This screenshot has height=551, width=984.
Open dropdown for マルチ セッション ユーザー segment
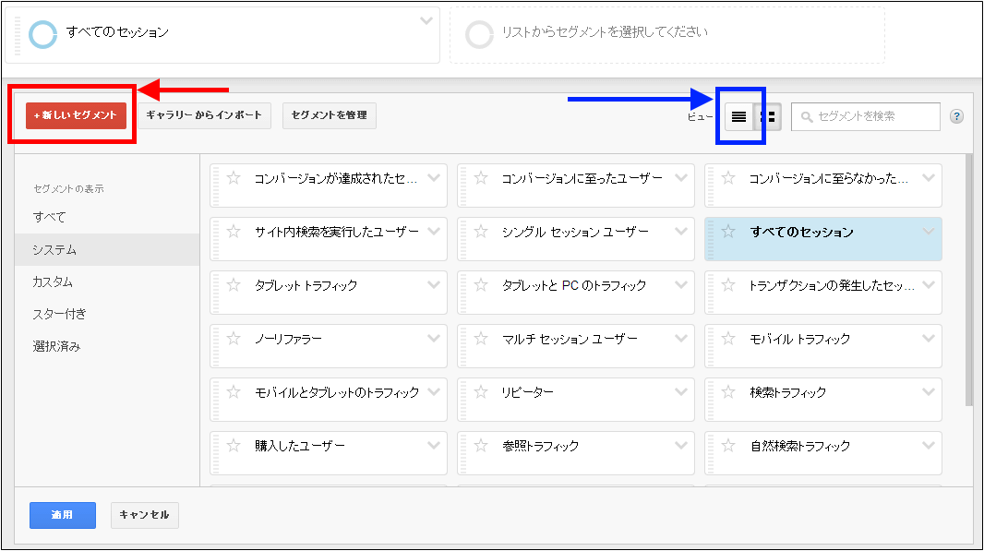pos(681,338)
